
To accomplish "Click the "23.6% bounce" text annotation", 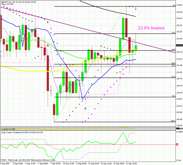I will click(151, 28).
